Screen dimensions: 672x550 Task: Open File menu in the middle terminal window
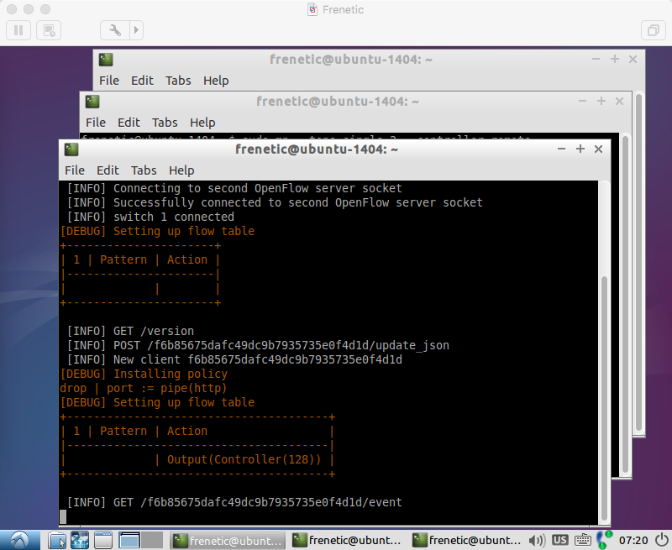(96, 123)
